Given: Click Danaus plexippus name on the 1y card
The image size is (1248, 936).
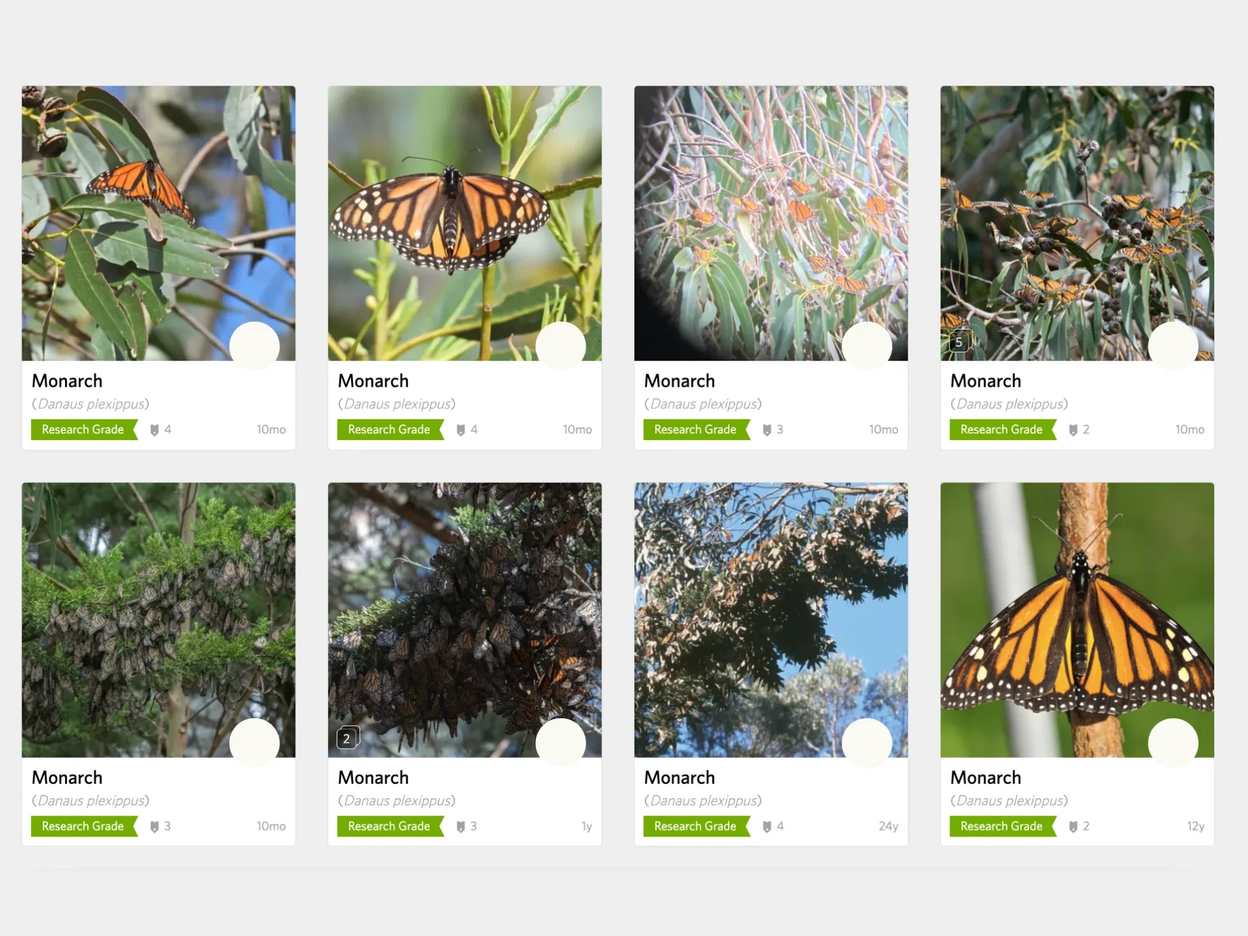Looking at the screenshot, I should [x=396, y=801].
